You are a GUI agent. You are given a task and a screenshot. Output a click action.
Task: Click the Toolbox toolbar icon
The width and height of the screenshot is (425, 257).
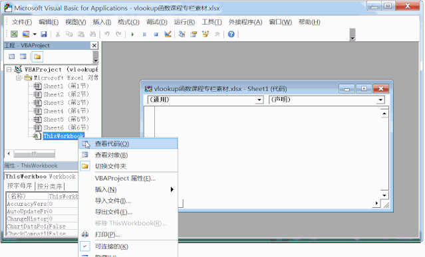coord(217,34)
